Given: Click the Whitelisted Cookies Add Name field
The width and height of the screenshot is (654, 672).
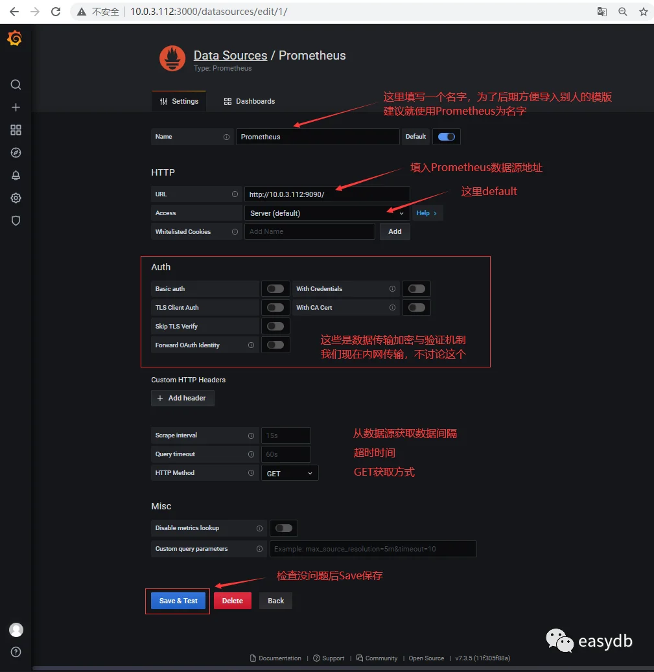Looking at the screenshot, I should coord(310,231).
